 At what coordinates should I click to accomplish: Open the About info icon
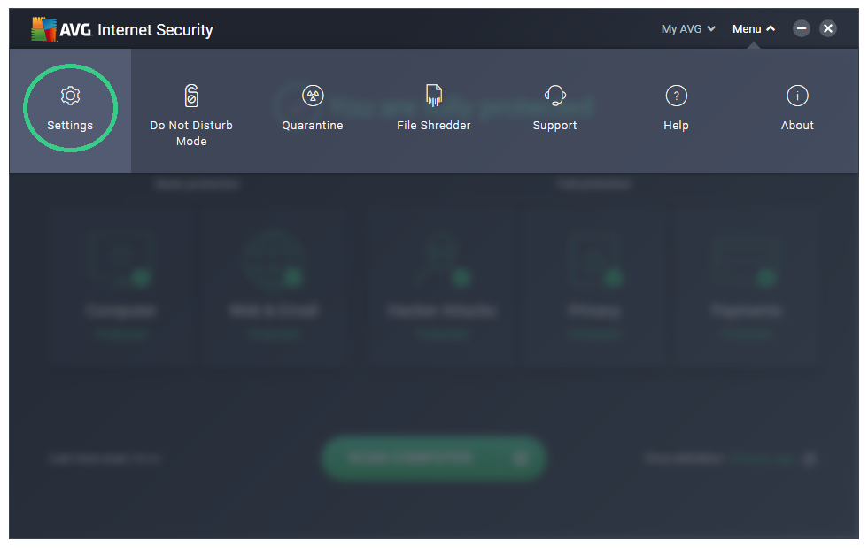pos(797,96)
